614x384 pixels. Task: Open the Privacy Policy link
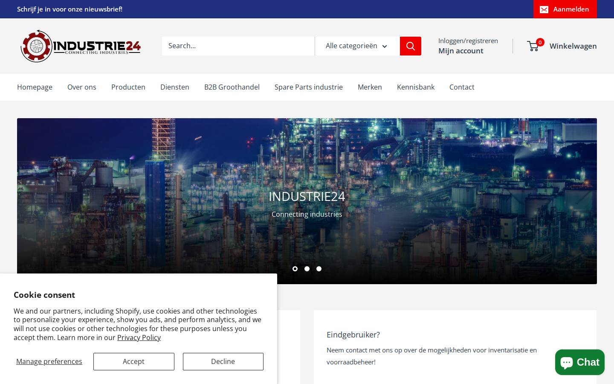139,337
